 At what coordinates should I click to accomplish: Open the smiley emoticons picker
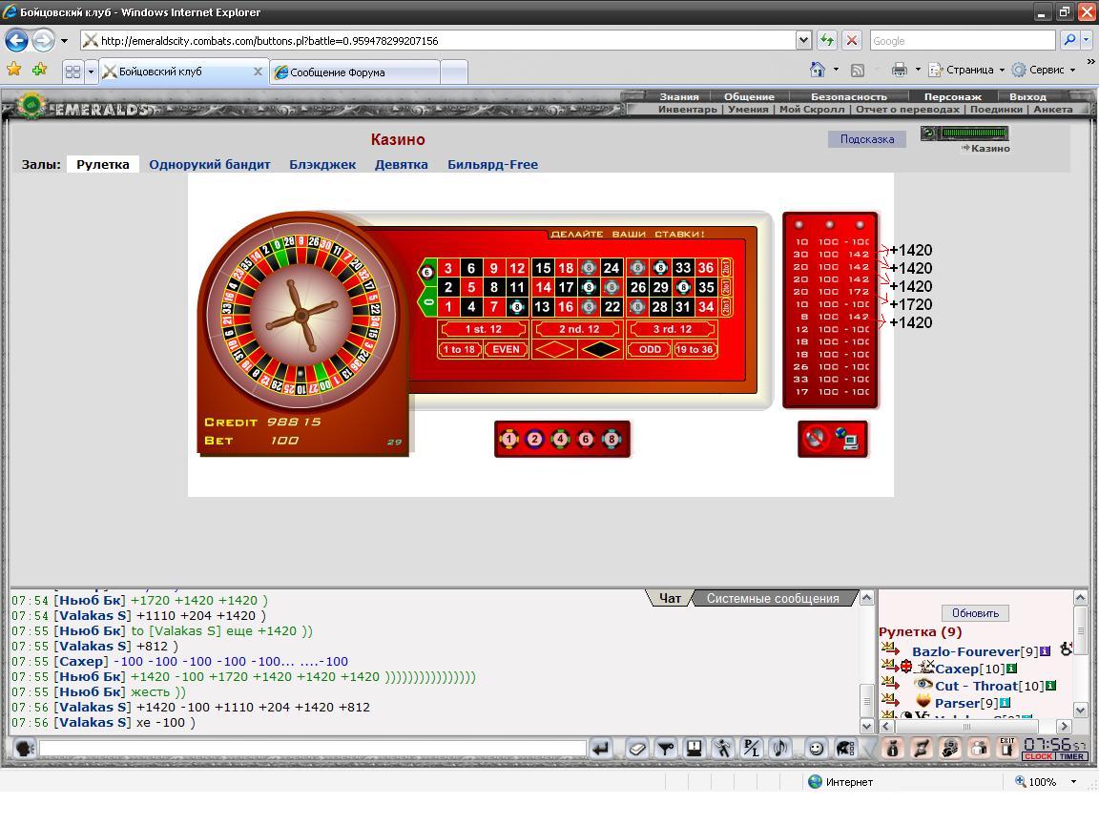coord(816,749)
